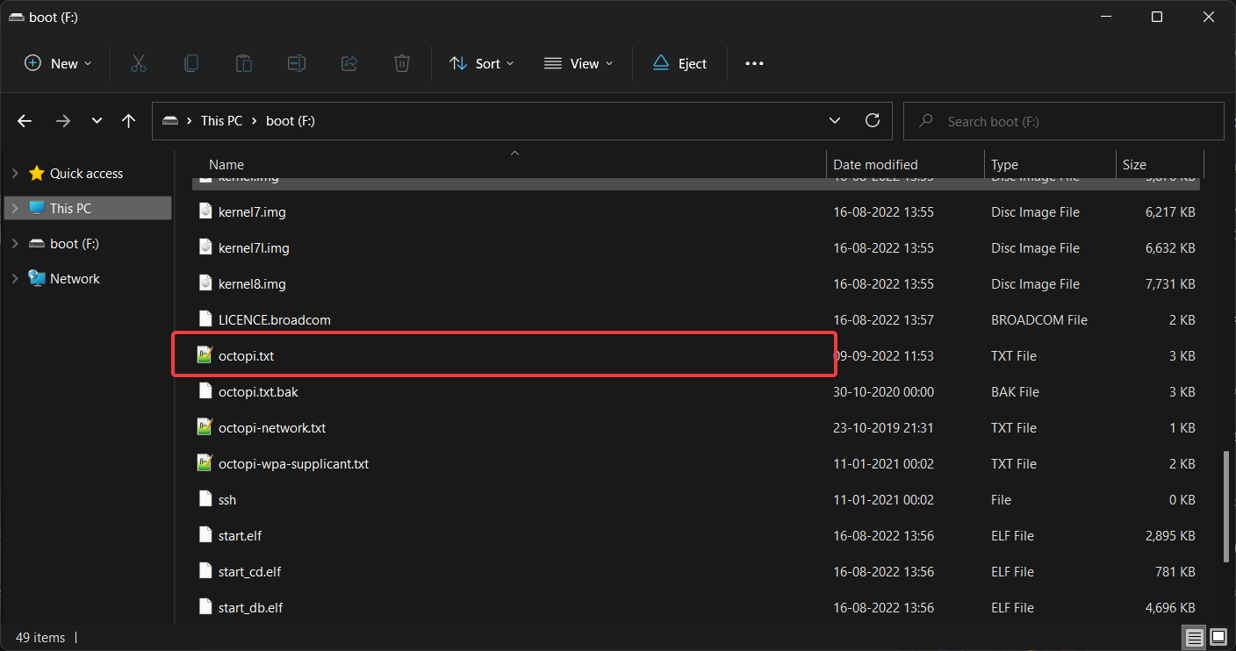Click This PC in the address breadcrumb

point(221,121)
